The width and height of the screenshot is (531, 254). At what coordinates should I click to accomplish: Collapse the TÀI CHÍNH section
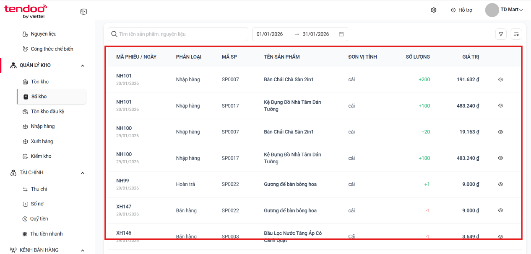[82, 173]
